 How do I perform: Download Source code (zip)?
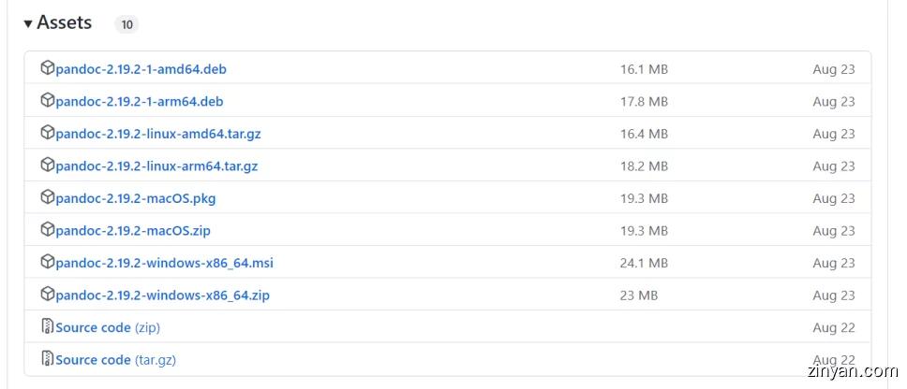pos(107,327)
